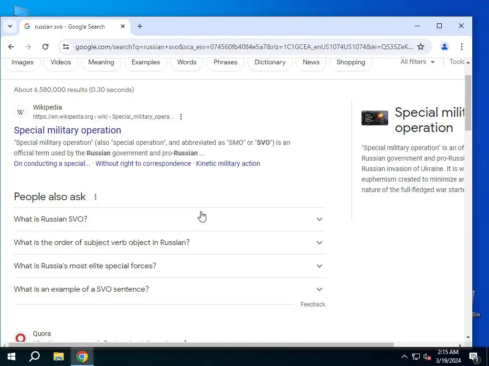Open Chrome three-dot menu

pyautogui.click(x=462, y=47)
